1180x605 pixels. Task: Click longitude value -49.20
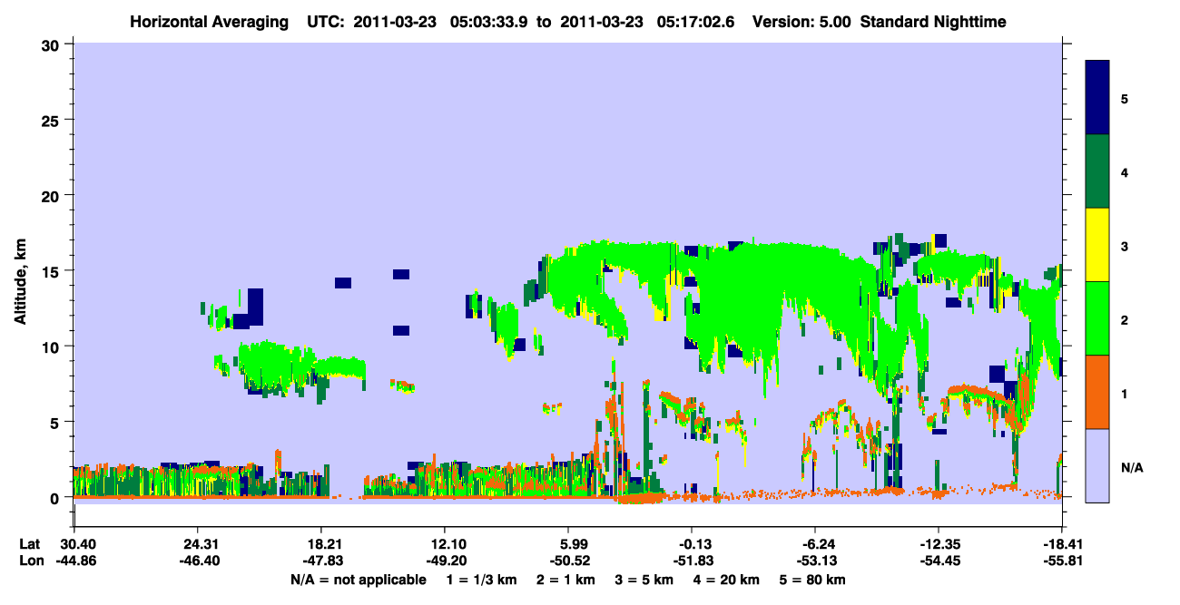[445, 561]
